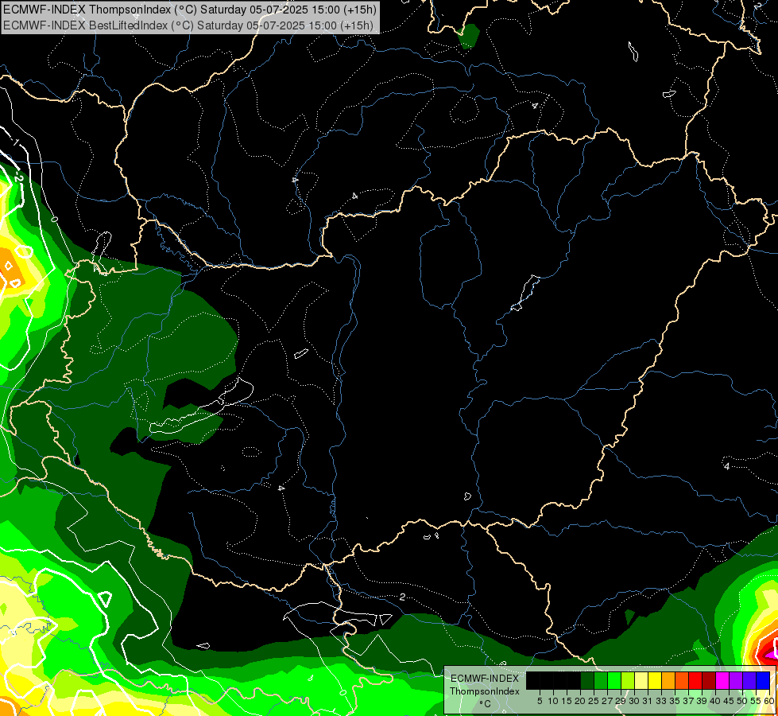Click legend tick value 37
Screen dimensions: 778x716
tap(689, 701)
